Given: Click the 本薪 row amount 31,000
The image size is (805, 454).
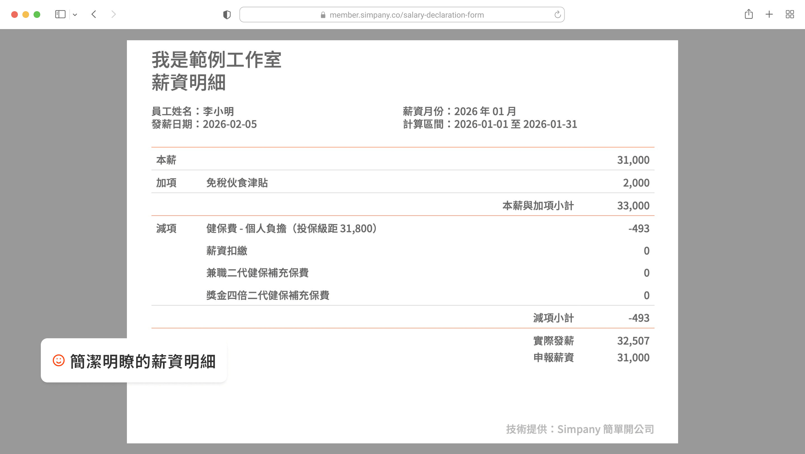Looking at the screenshot, I should coord(633,160).
